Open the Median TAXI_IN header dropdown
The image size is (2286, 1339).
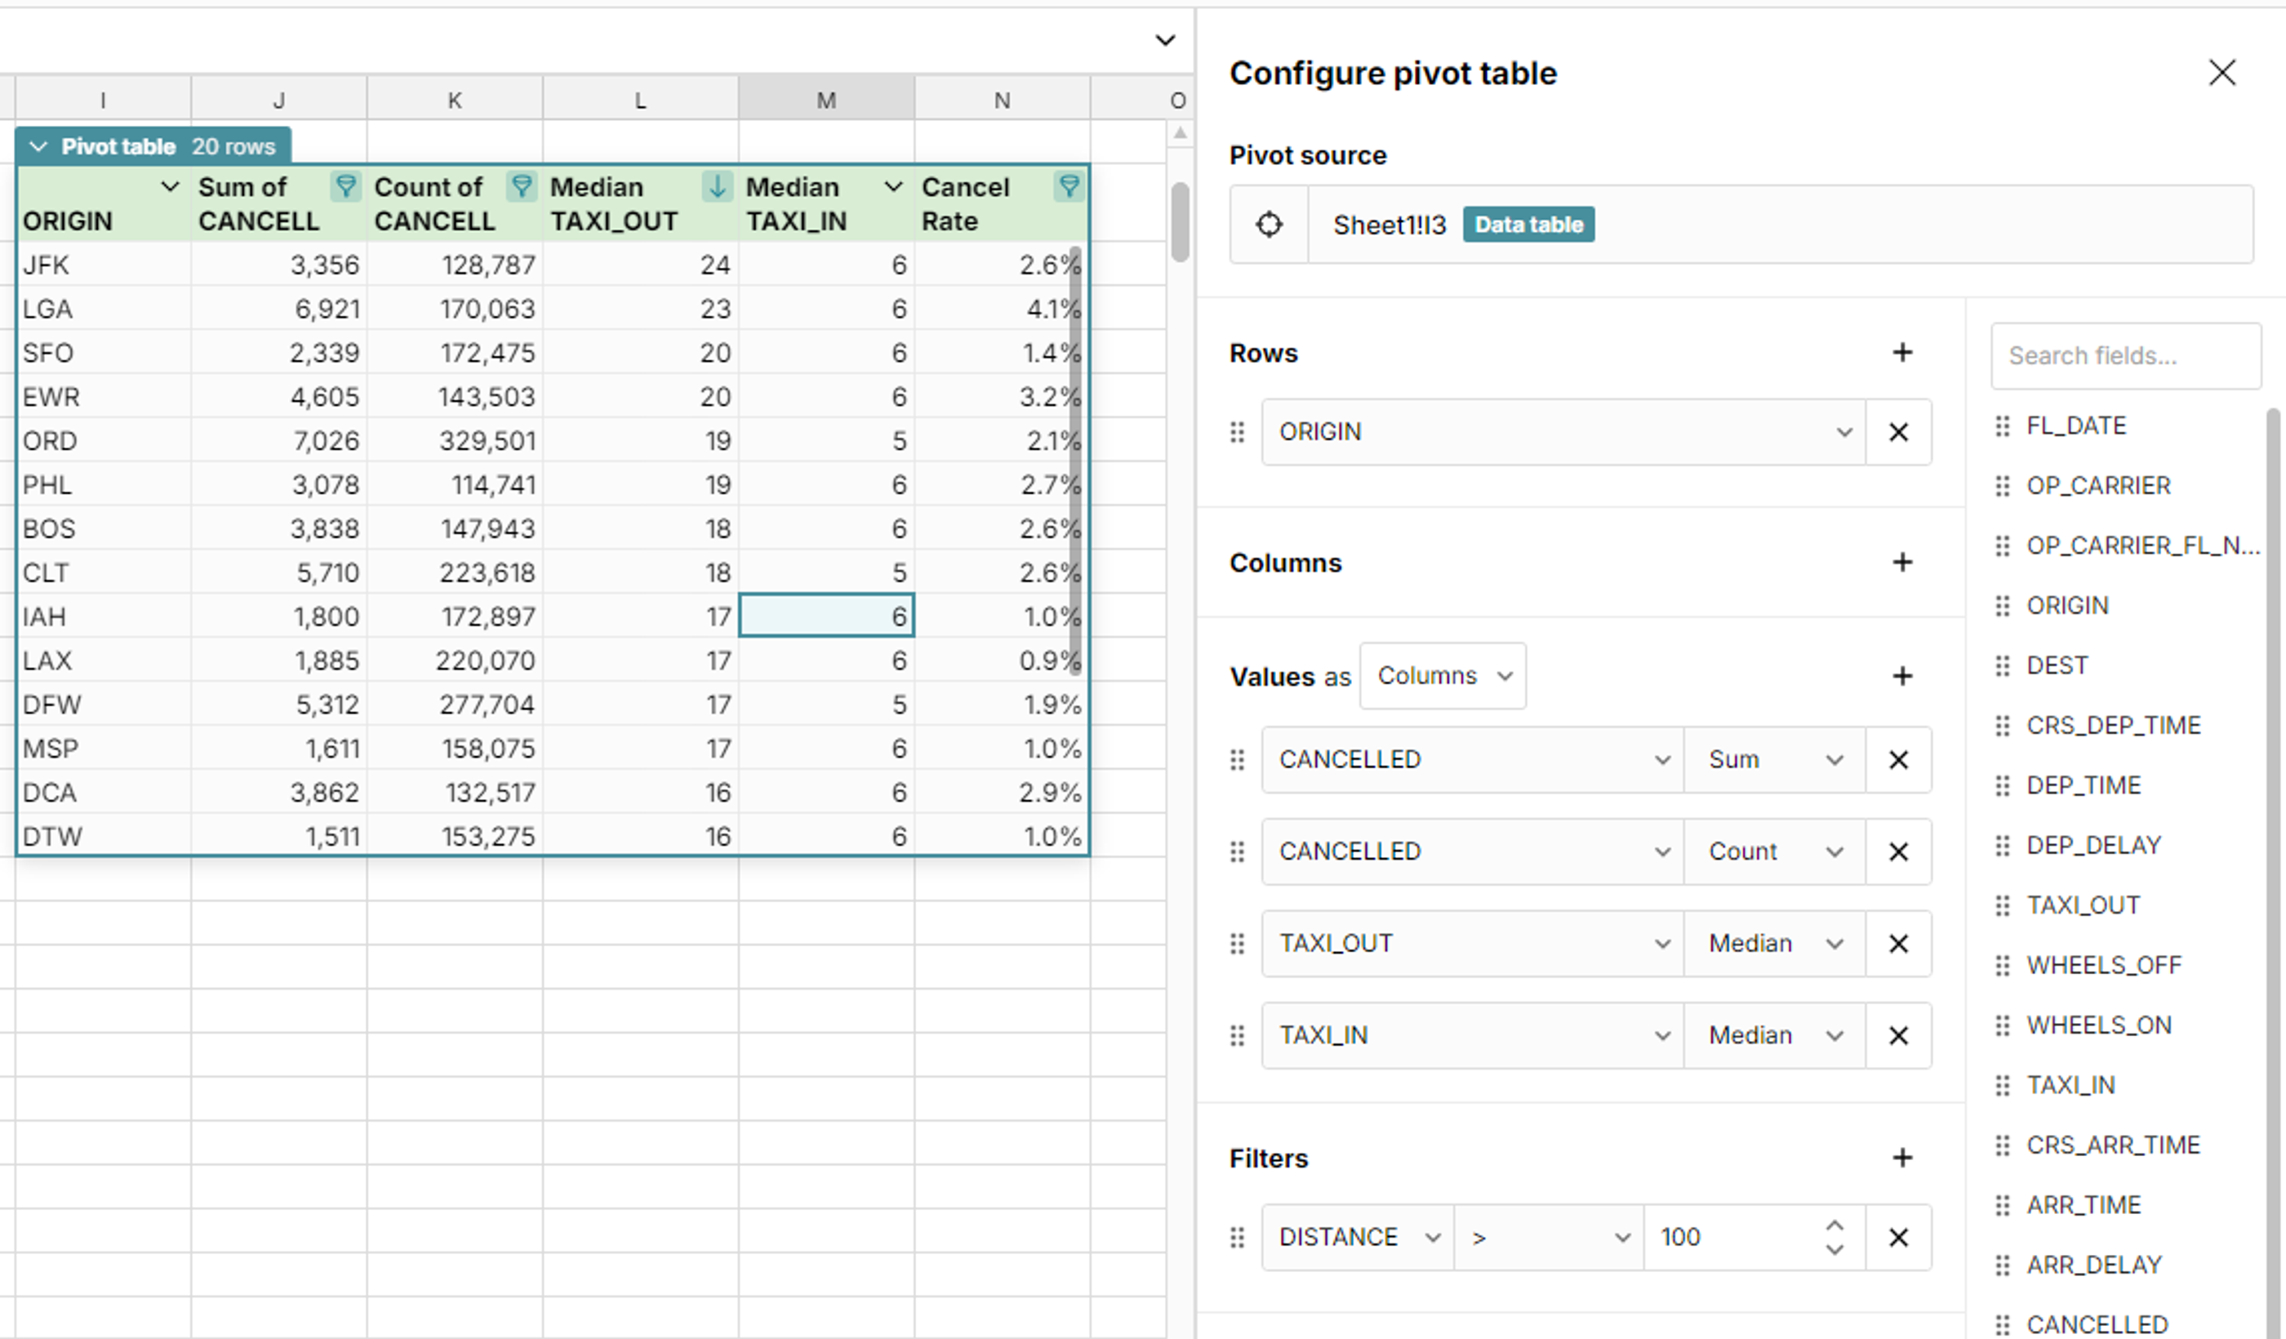(x=893, y=187)
